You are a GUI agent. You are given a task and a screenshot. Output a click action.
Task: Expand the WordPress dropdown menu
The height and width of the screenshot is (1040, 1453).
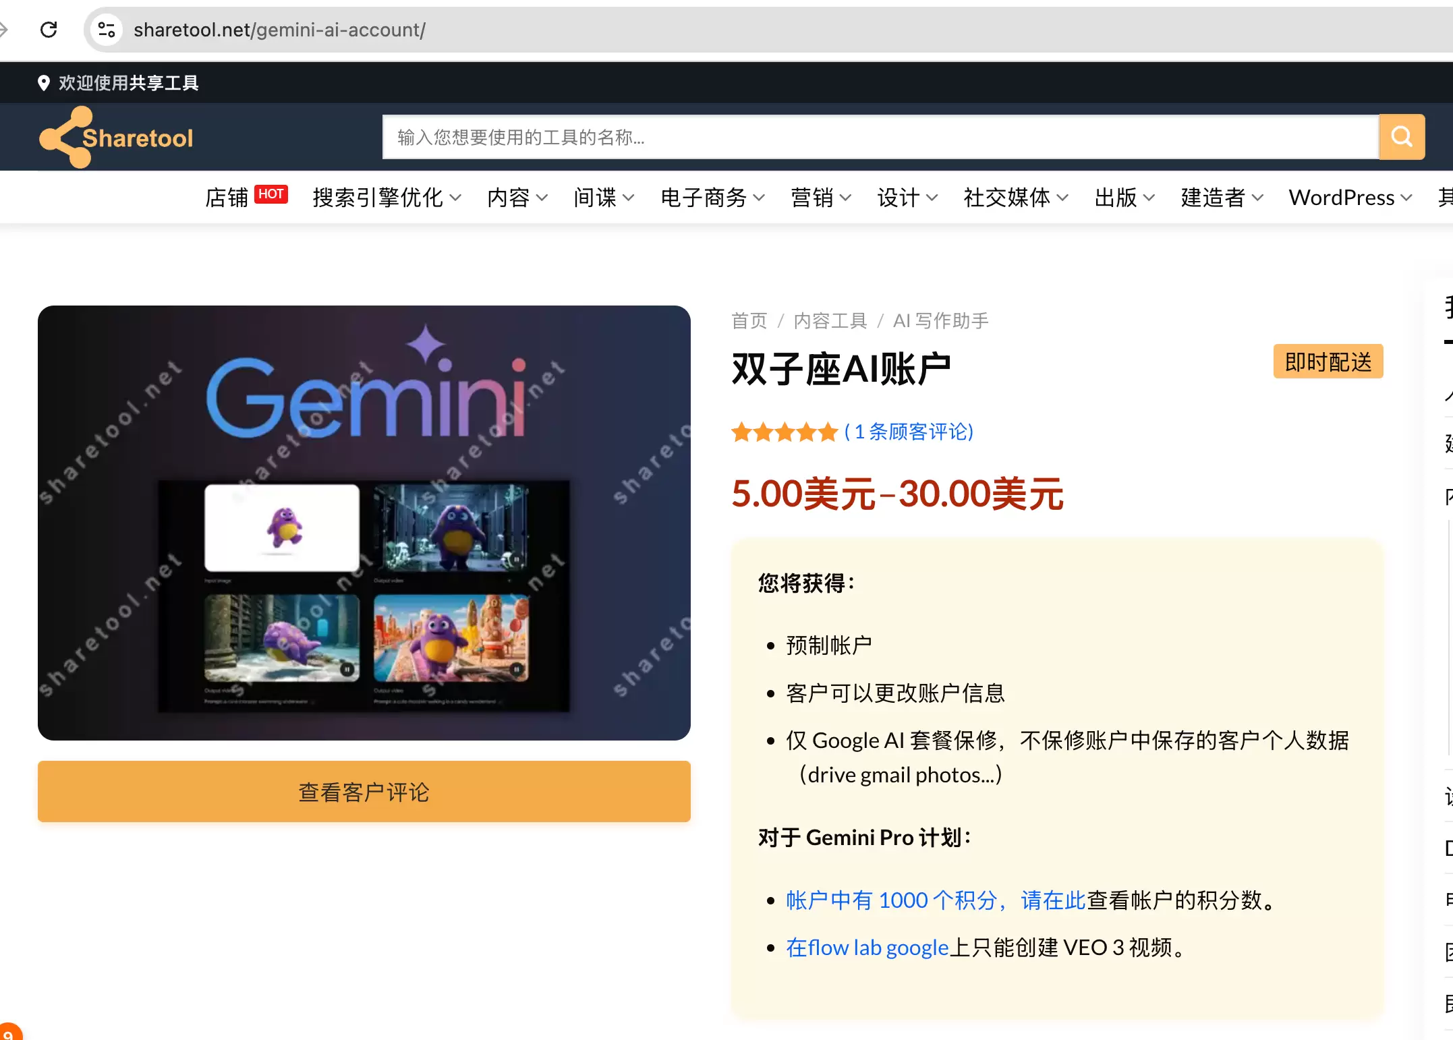point(1350,198)
